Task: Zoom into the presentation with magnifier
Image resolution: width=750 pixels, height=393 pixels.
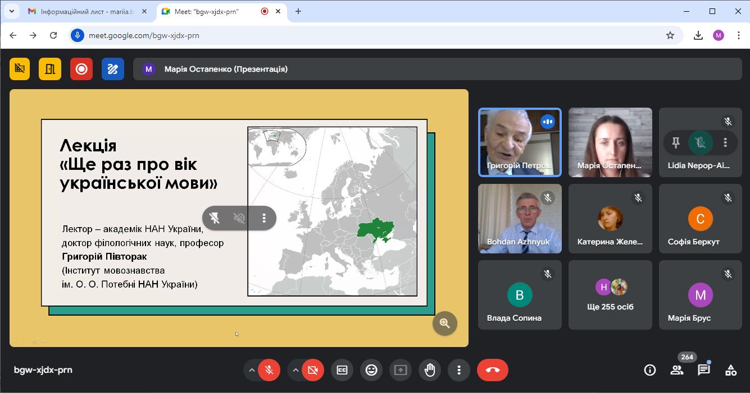Action: click(x=445, y=323)
